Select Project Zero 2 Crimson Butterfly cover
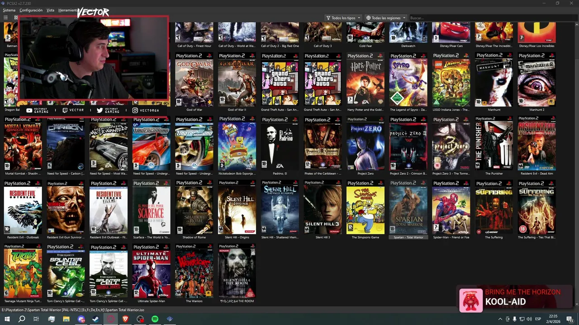Screen dimensions: 579x325 click(408, 144)
